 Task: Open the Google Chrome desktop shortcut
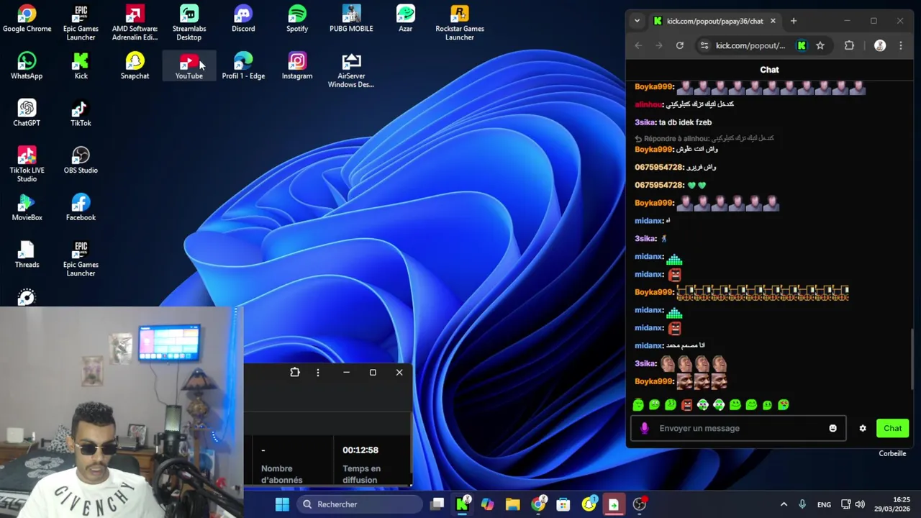click(x=27, y=19)
